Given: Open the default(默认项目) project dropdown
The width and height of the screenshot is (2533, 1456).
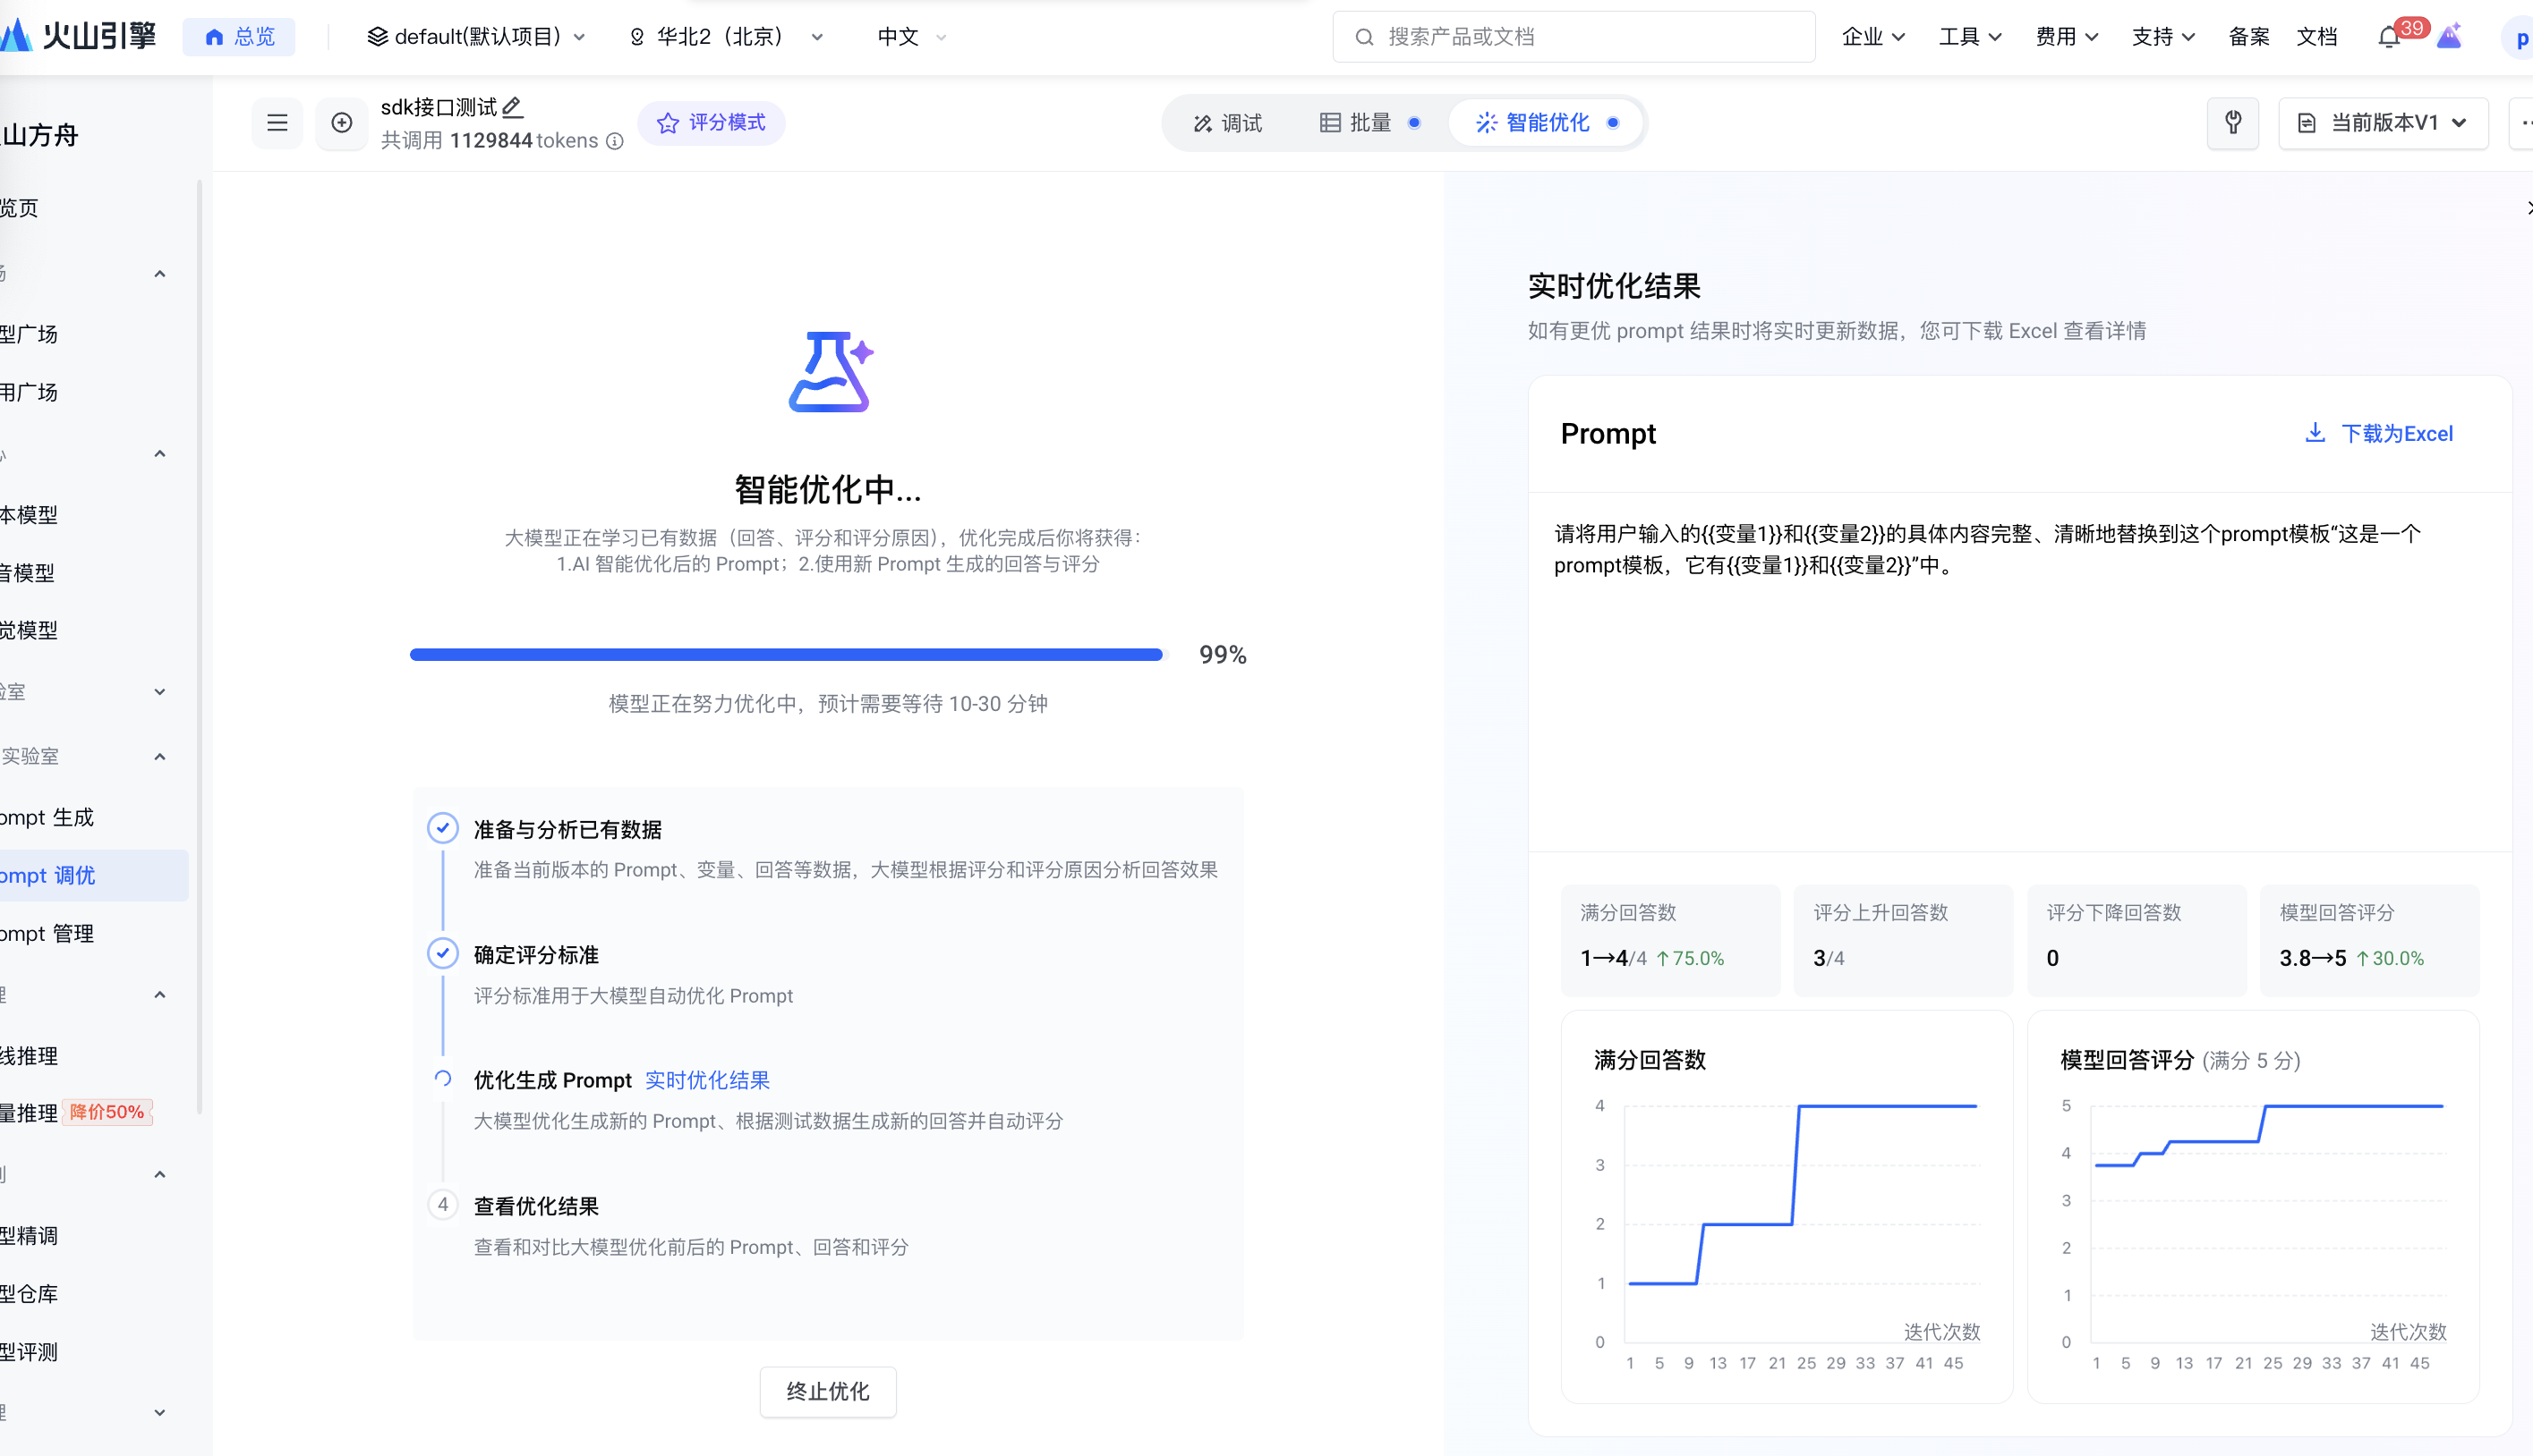Looking at the screenshot, I should coord(476,37).
